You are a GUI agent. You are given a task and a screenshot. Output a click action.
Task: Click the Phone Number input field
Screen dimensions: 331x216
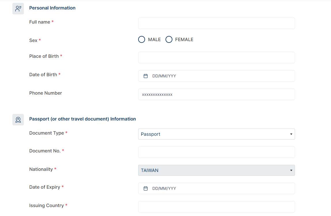tap(216, 94)
